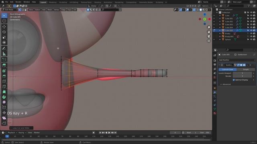The height and width of the screenshot is (144, 257).
Task: Toggle the camera view gizmo
Action: pos(209,36)
